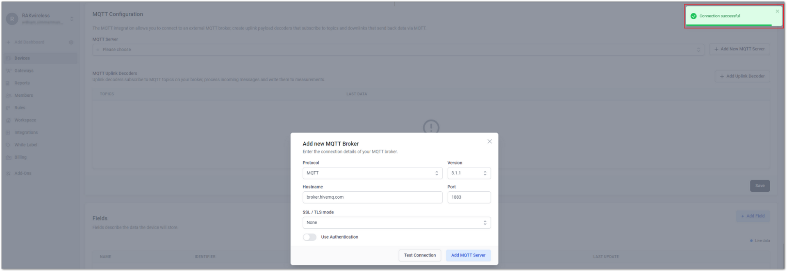787x272 pixels.
Task: Click the settings gear beside Add Dashboard
Action: tap(71, 42)
